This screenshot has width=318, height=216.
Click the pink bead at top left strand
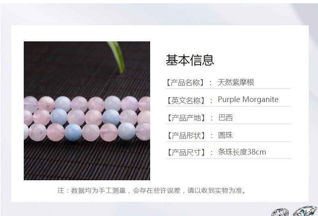coord(46,104)
